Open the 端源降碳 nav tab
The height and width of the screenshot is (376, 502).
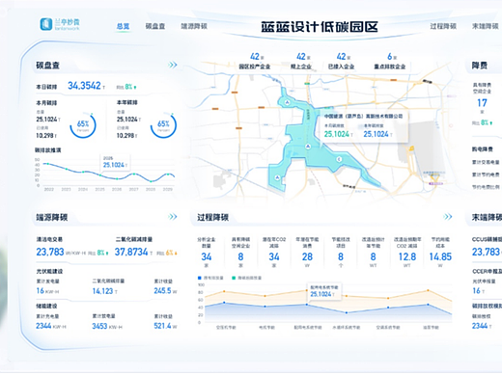tap(194, 26)
